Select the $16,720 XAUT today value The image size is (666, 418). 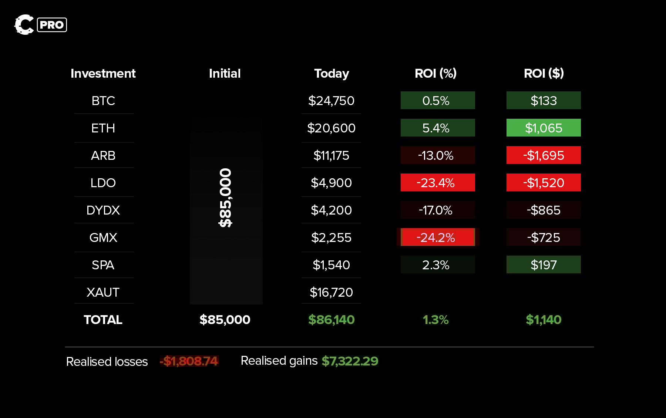tap(331, 292)
